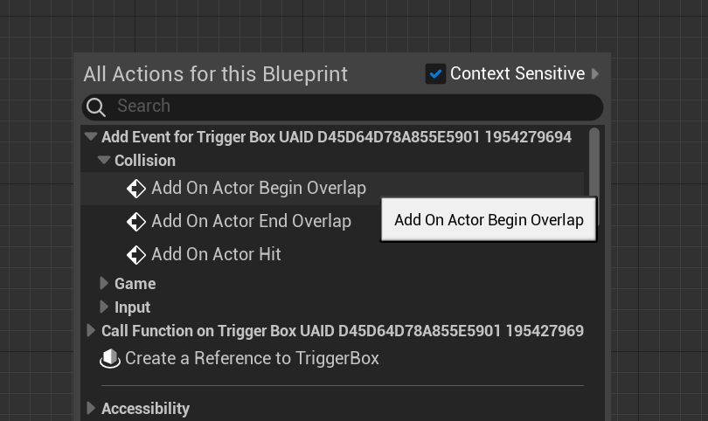Click the Add On Actor End Overlap event icon
This screenshot has width=708, height=421.
pyautogui.click(x=135, y=222)
